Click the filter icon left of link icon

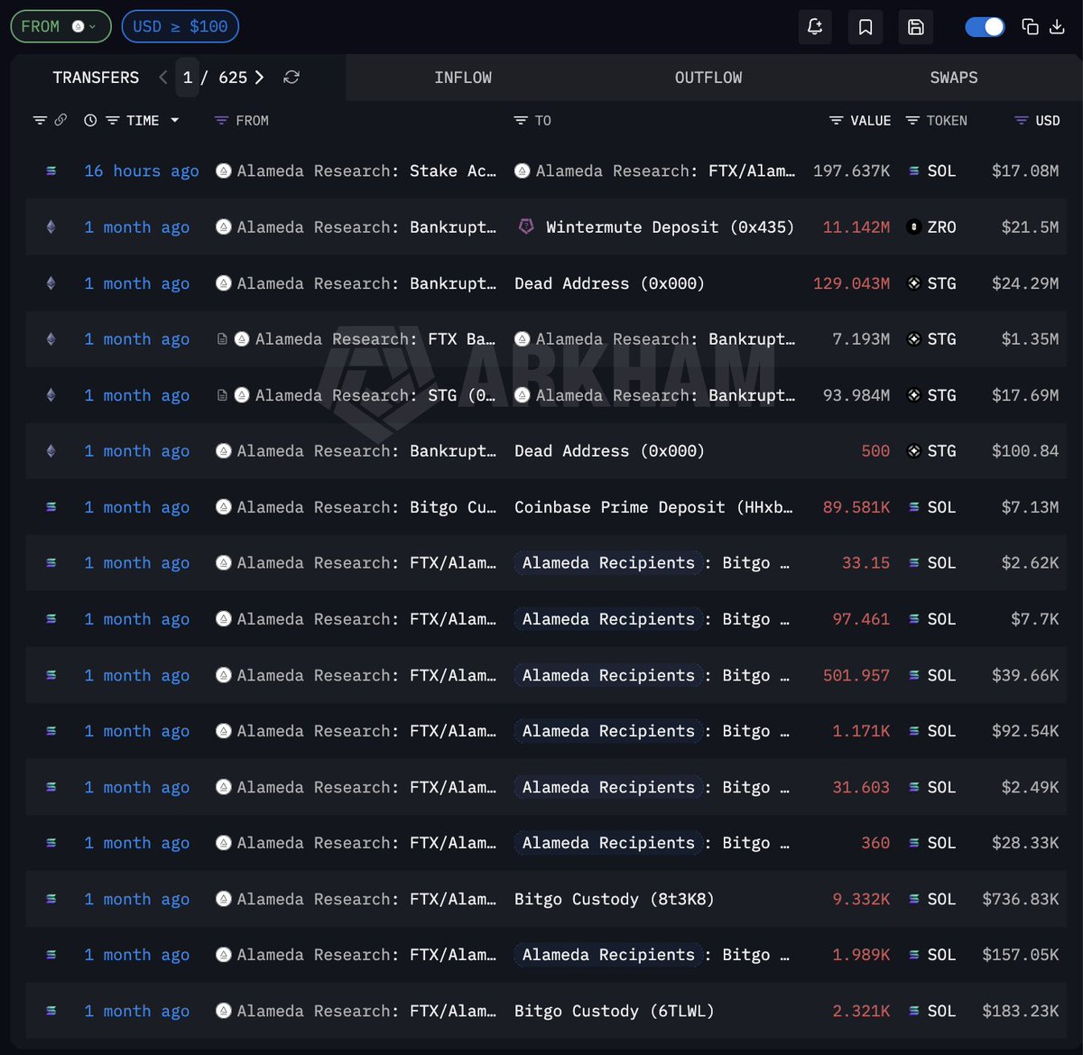pyautogui.click(x=40, y=120)
